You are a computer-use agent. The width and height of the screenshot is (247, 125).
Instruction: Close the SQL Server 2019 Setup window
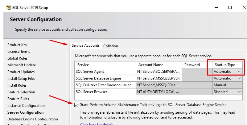click(x=244, y=7)
